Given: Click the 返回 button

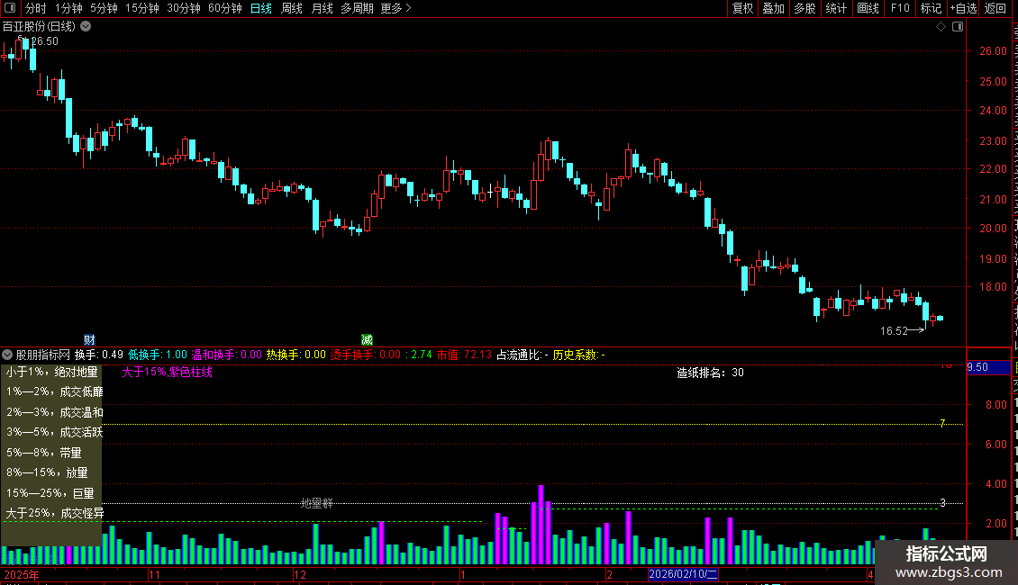Looking at the screenshot, I should (995, 8).
